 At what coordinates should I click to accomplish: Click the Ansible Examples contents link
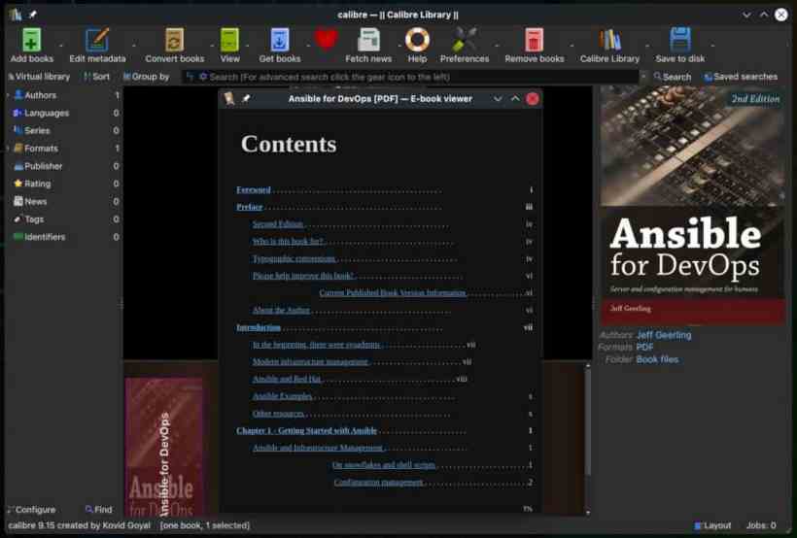(282, 396)
